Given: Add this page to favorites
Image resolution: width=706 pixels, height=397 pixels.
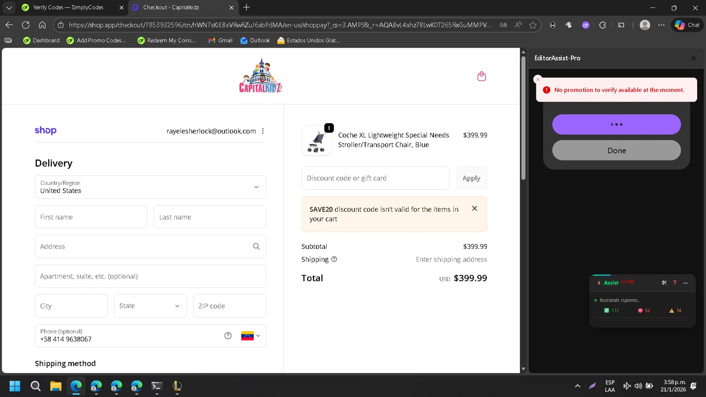Looking at the screenshot, I should (x=533, y=25).
